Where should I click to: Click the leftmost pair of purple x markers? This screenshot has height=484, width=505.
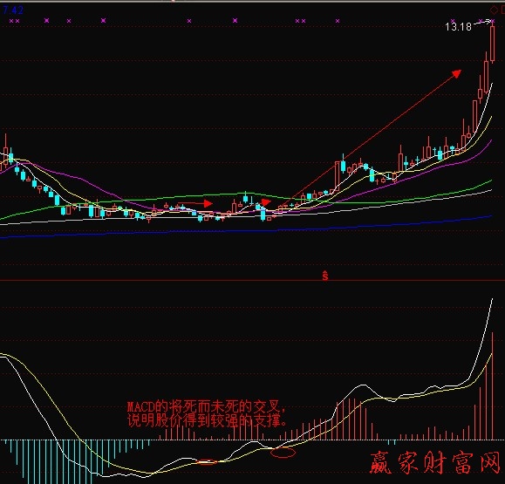(x=15, y=21)
